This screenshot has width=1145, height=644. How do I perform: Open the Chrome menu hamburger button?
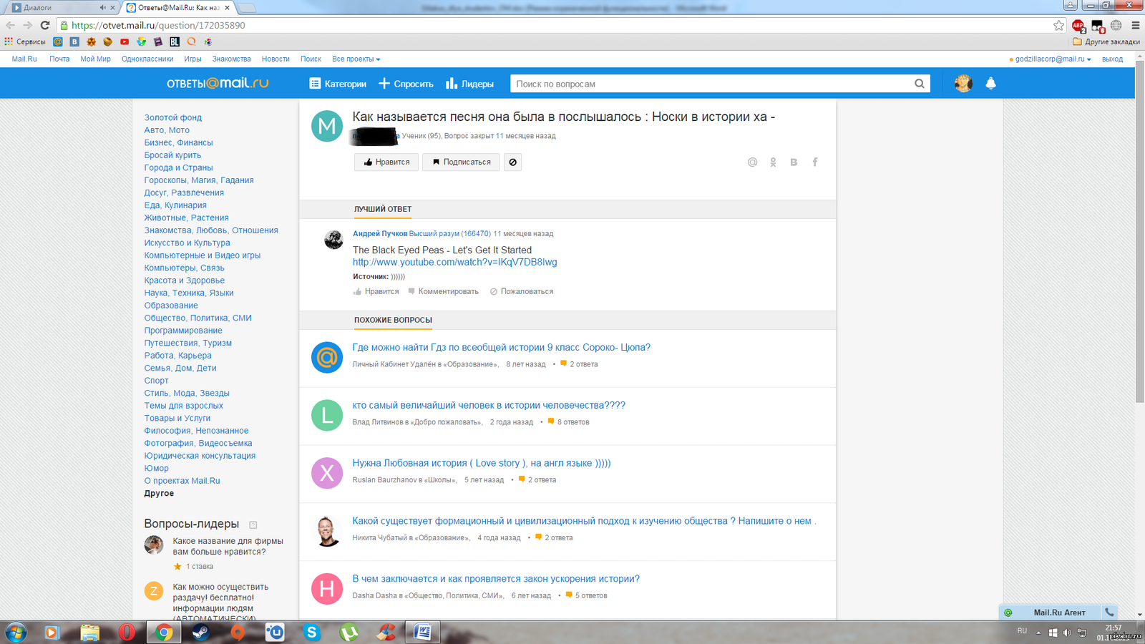tap(1135, 25)
